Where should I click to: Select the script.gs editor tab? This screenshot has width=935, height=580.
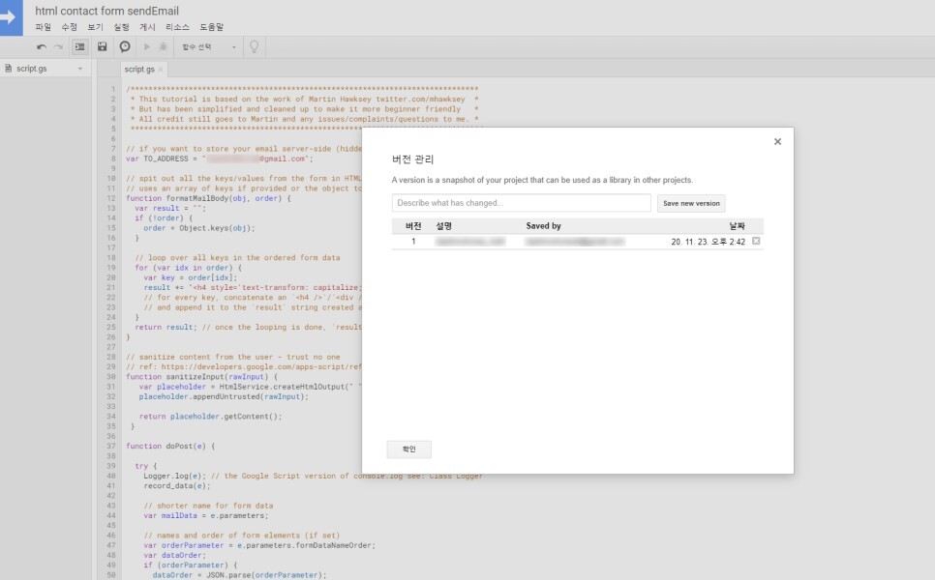(x=139, y=69)
